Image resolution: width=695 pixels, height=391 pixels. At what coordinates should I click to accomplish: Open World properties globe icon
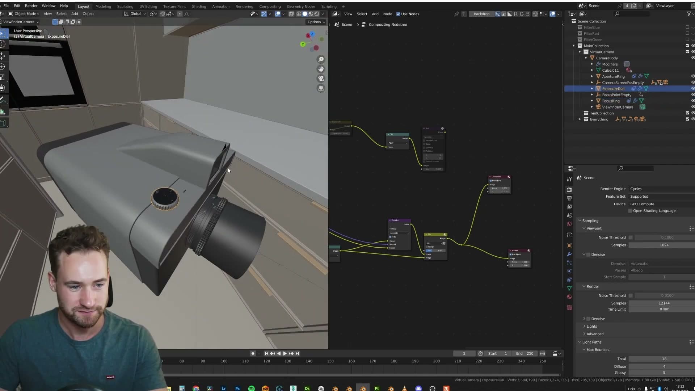point(569,224)
